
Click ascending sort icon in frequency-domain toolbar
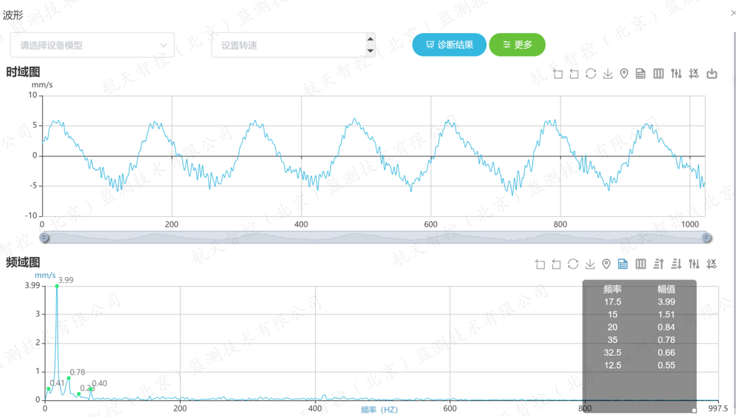point(658,264)
